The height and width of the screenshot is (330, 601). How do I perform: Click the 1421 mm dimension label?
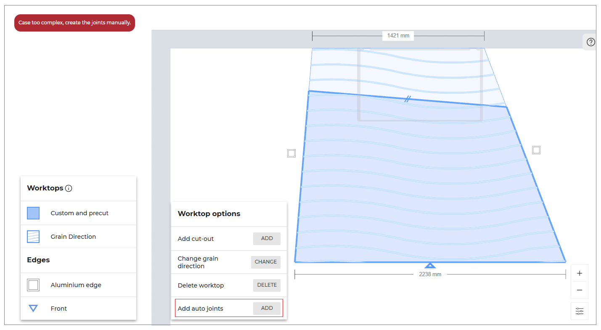tap(398, 36)
